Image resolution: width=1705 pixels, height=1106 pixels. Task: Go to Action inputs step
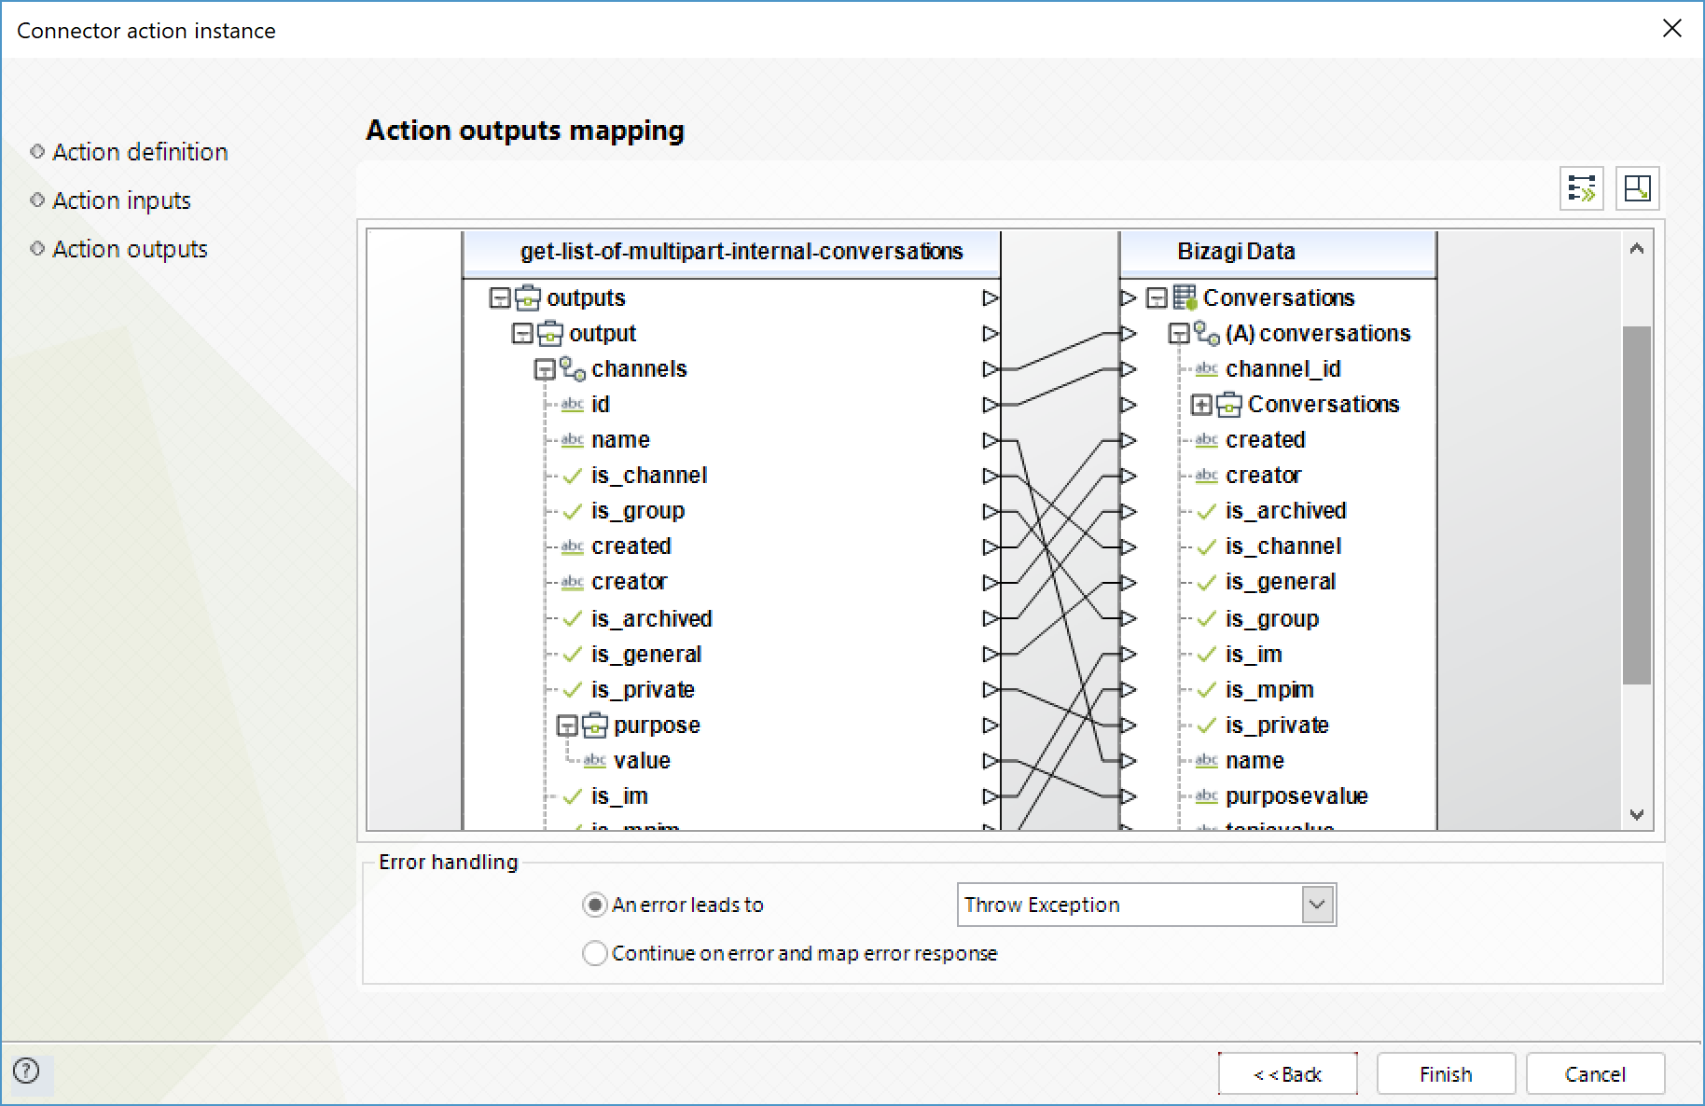tap(121, 200)
